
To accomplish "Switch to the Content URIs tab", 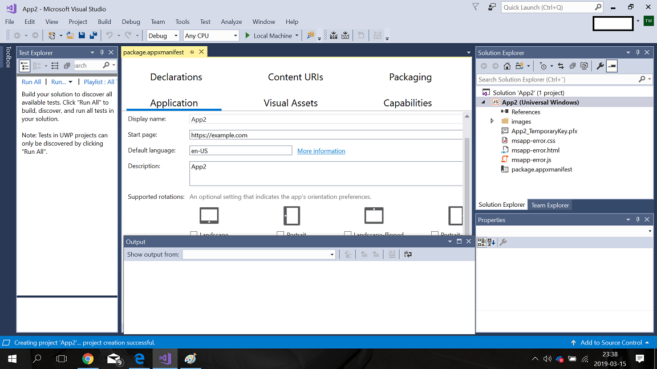I will pyautogui.click(x=295, y=77).
